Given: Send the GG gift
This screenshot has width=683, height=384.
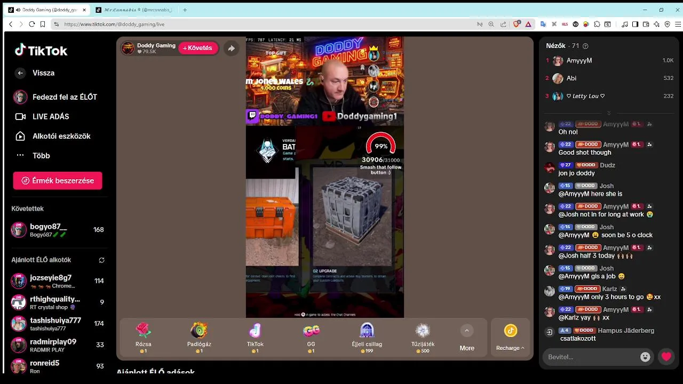Looking at the screenshot, I should [311, 338].
